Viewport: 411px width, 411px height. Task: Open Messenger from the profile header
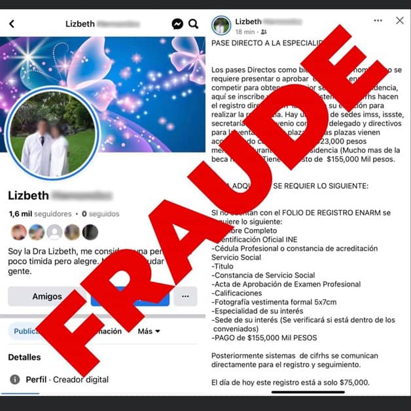pyautogui.click(x=177, y=24)
